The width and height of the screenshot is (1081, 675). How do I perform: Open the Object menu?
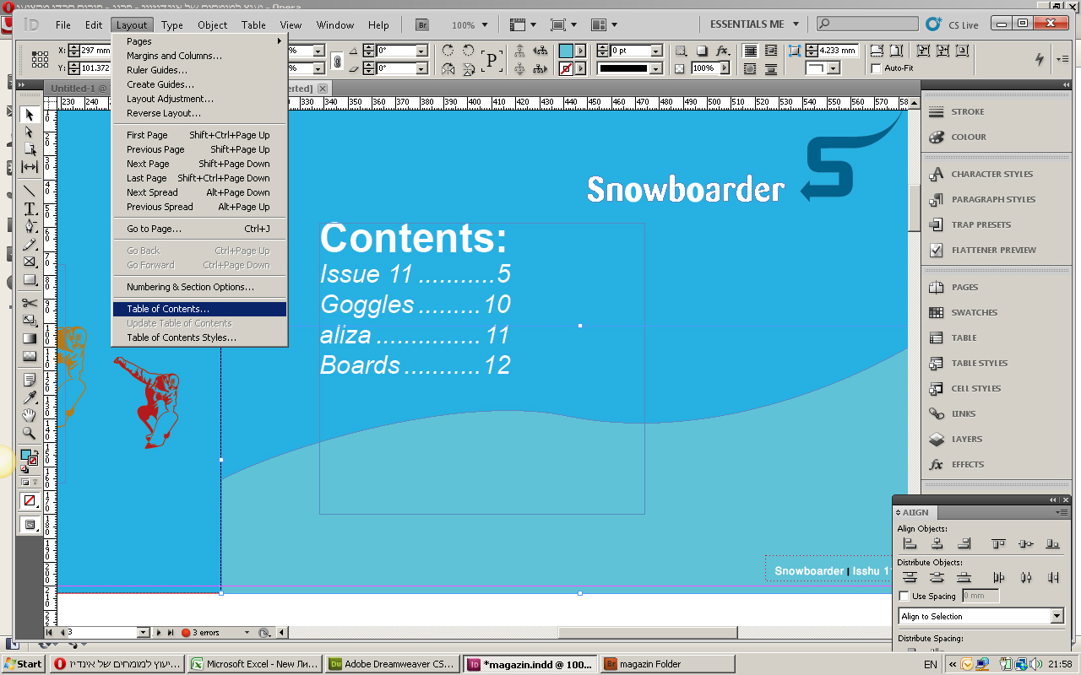(212, 25)
